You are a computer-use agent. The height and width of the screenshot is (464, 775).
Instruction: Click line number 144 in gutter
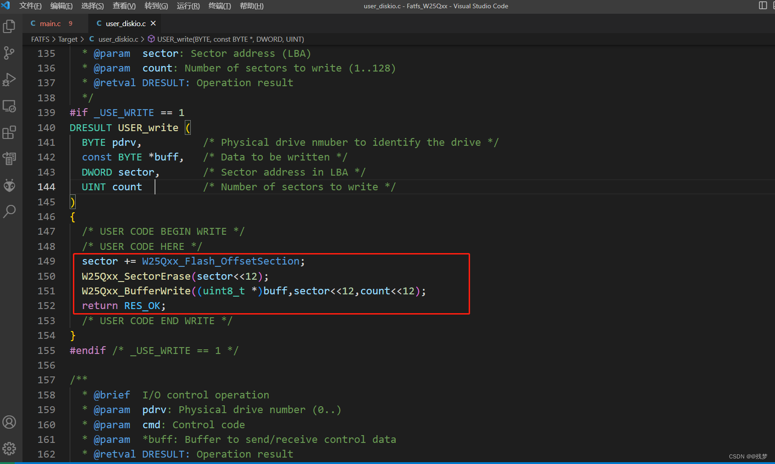pyautogui.click(x=46, y=187)
